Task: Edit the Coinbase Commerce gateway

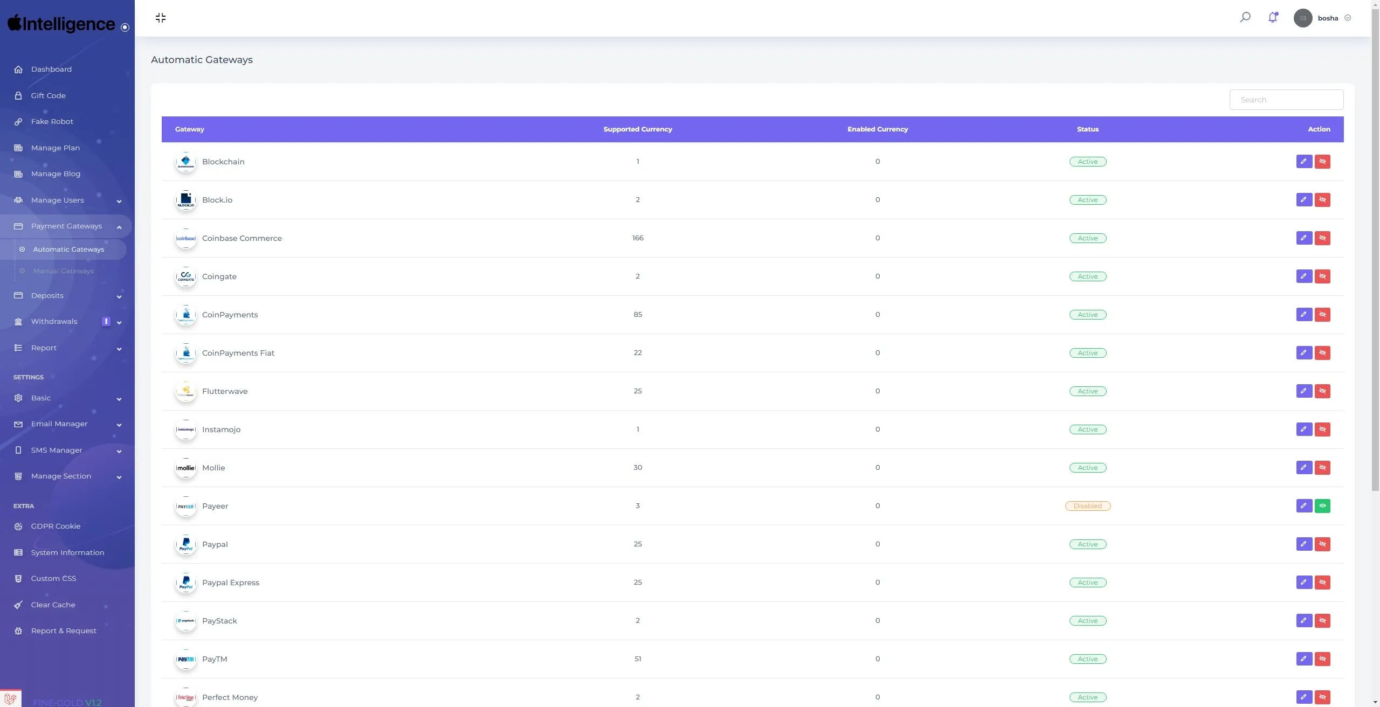Action: tap(1304, 238)
